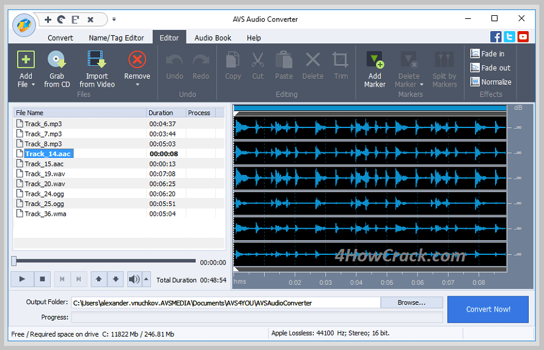544x350 pixels.
Task: Click the quick access X icon
Action: pos(90,20)
